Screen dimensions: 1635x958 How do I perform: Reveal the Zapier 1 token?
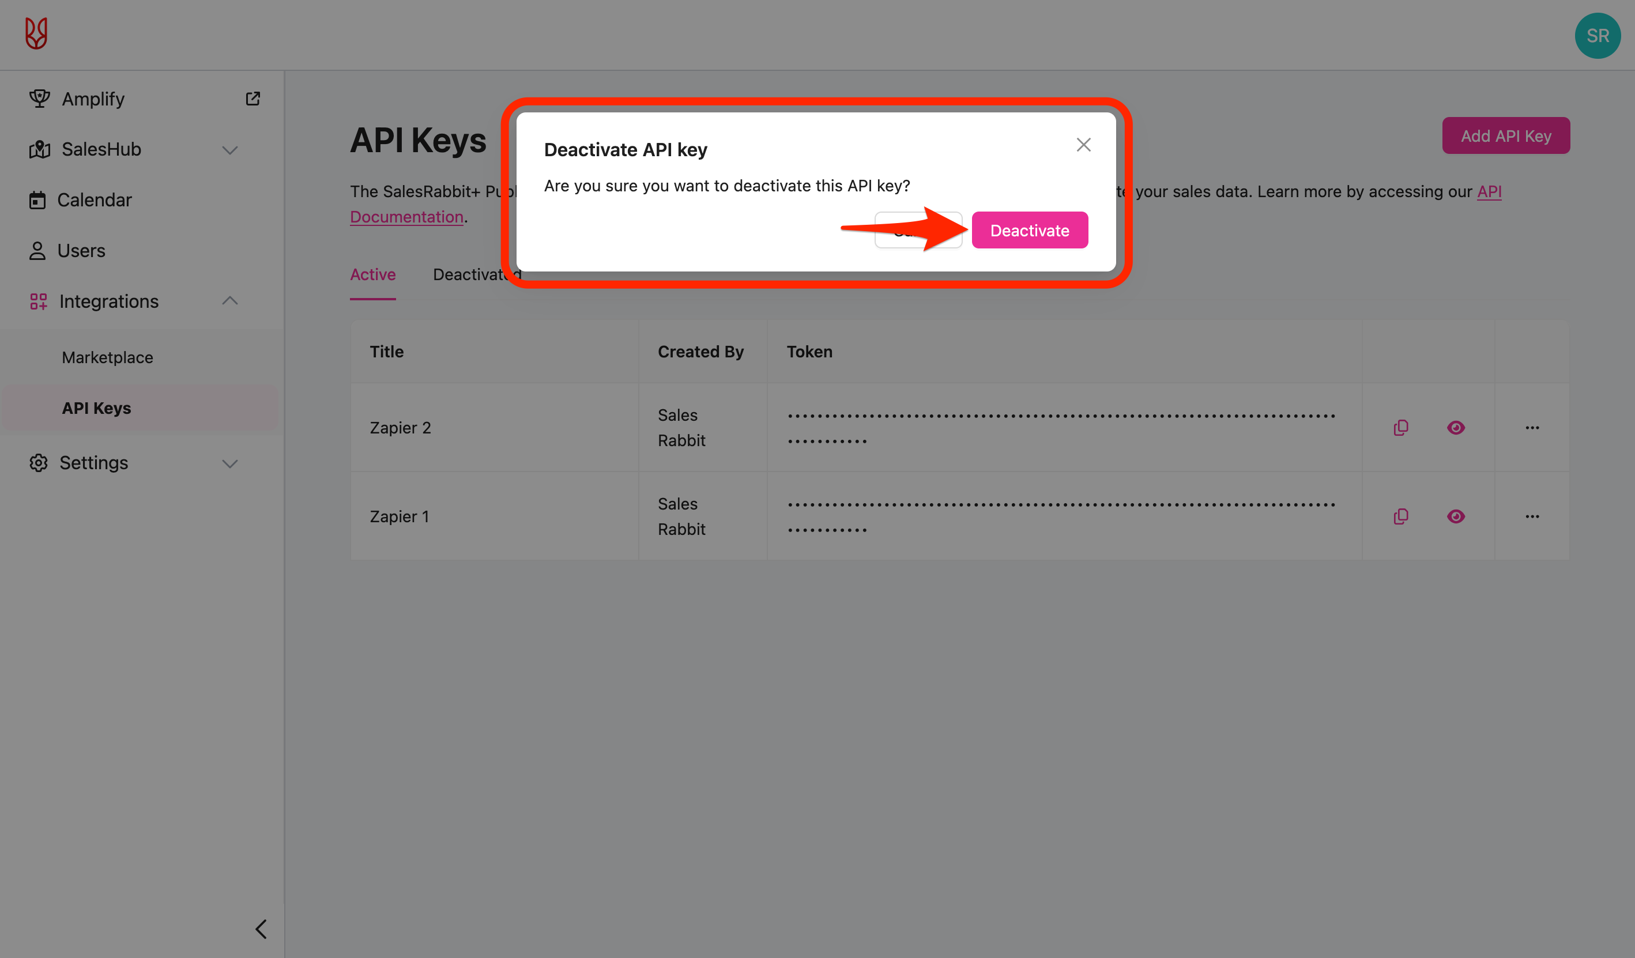[1455, 516]
